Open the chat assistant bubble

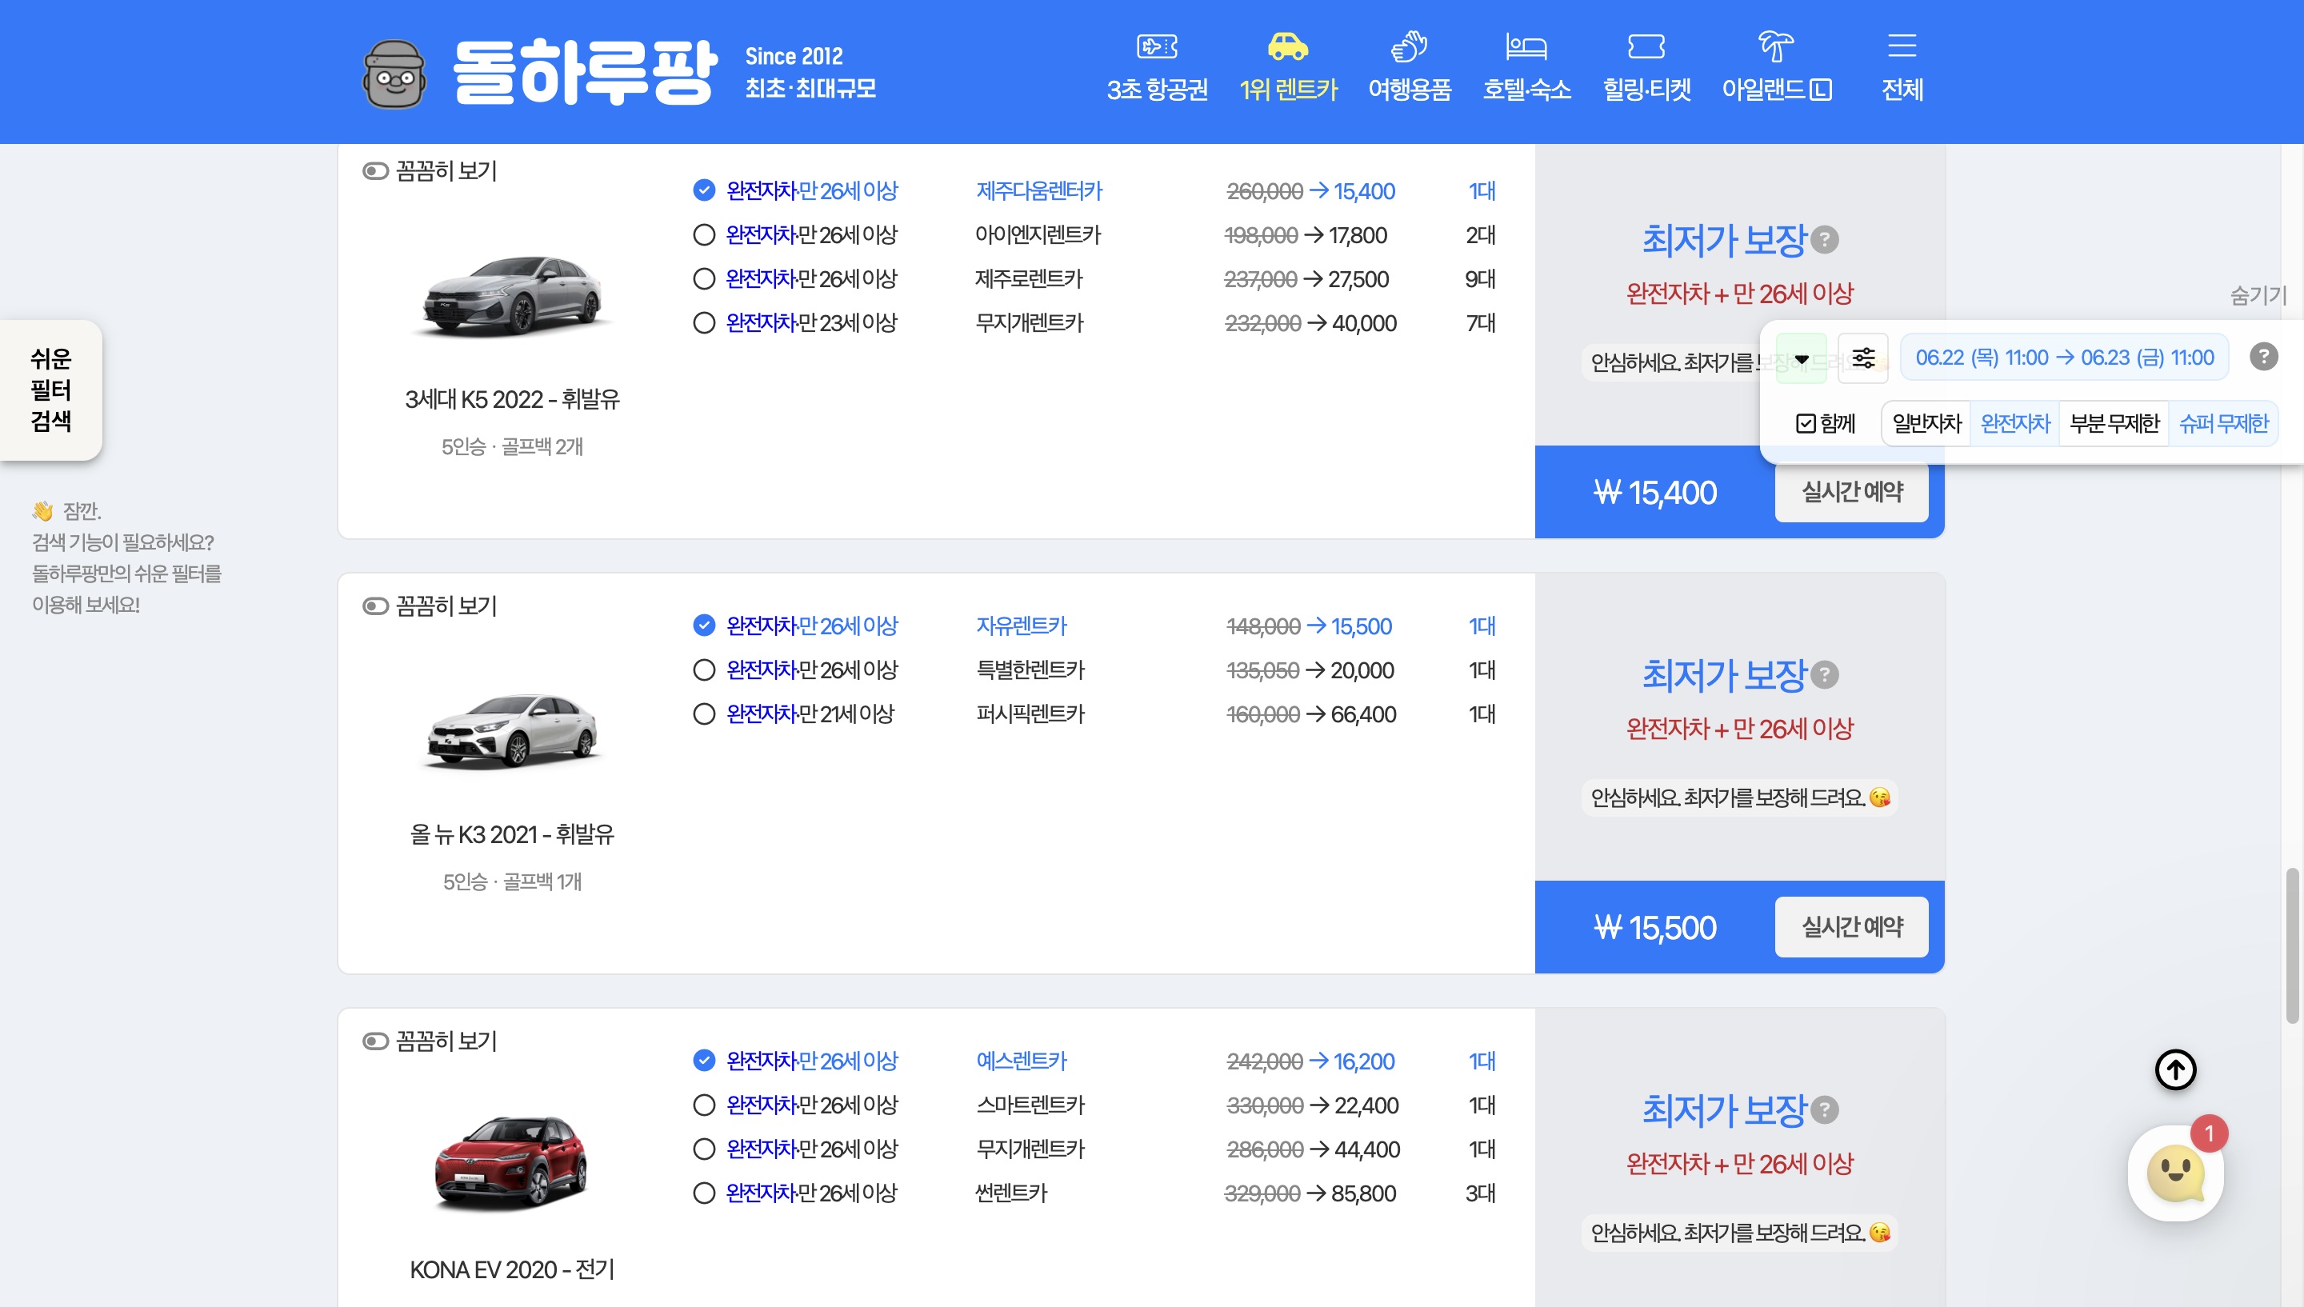click(x=2174, y=1172)
